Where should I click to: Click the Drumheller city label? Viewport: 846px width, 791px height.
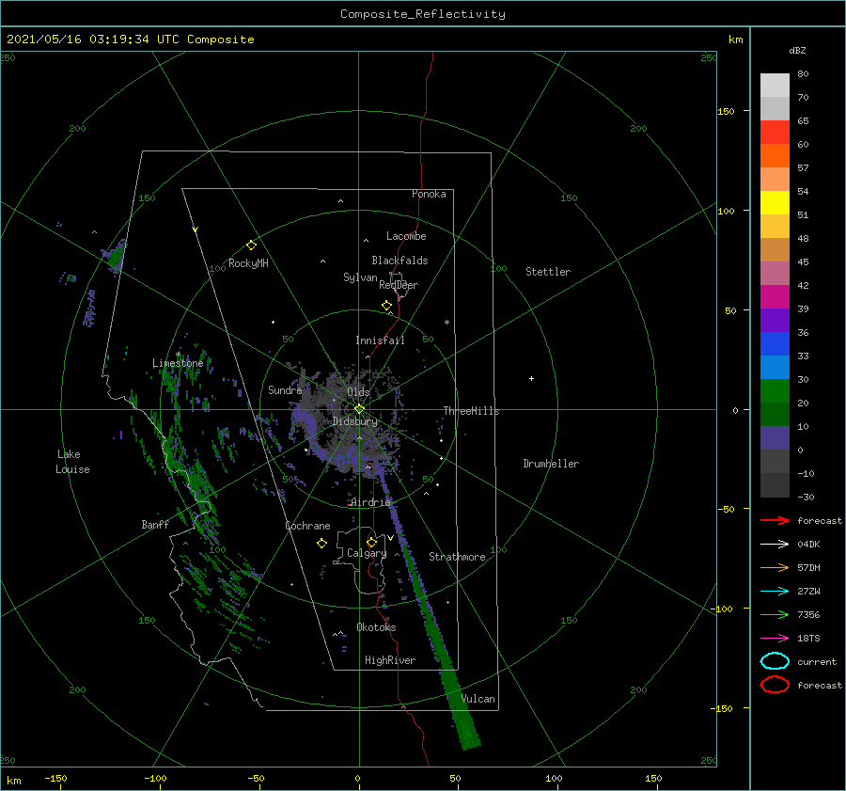[551, 464]
